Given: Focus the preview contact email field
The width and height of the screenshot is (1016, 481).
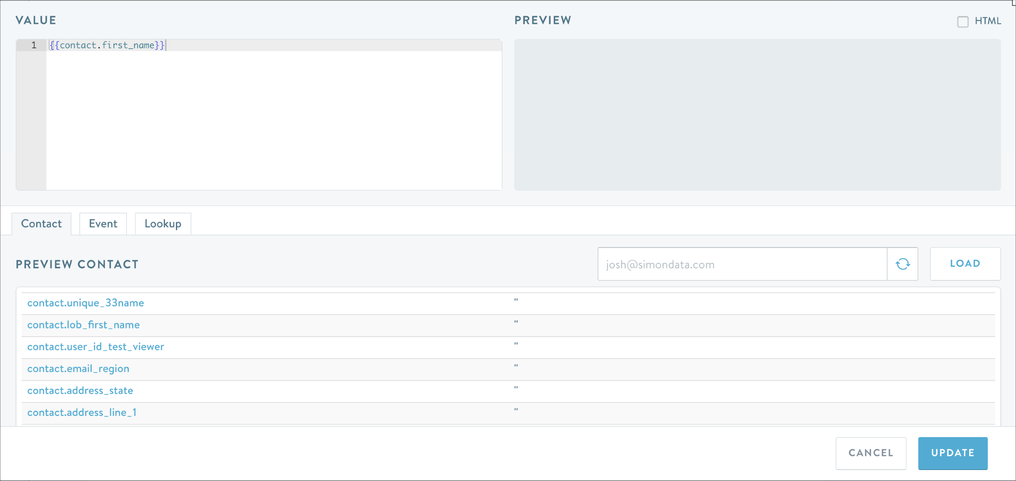Looking at the screenshot, I should tap(742, 264).
